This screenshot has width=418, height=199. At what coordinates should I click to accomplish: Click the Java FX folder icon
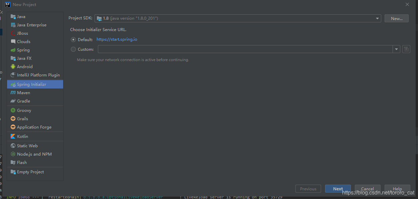13,58
